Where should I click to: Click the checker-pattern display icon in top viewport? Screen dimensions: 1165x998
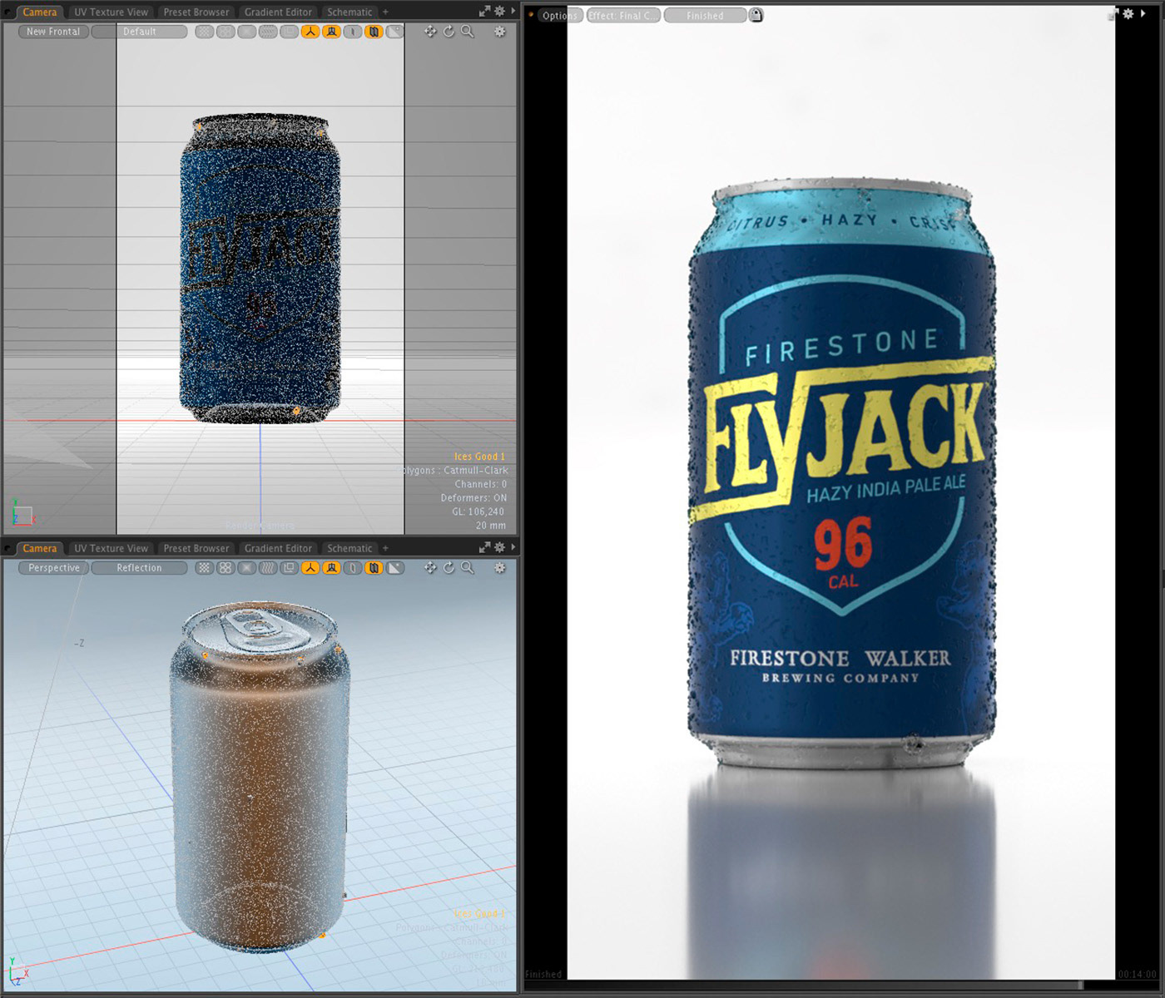(x=204, y=32)
